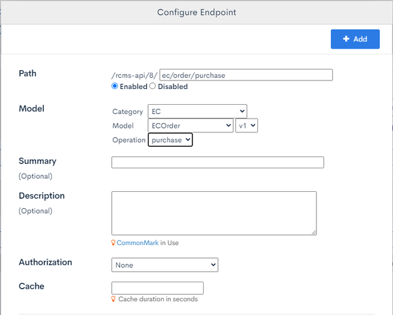
Task: Click the lightbulb icon beside Cache duration hint
Action: [113, 299]
